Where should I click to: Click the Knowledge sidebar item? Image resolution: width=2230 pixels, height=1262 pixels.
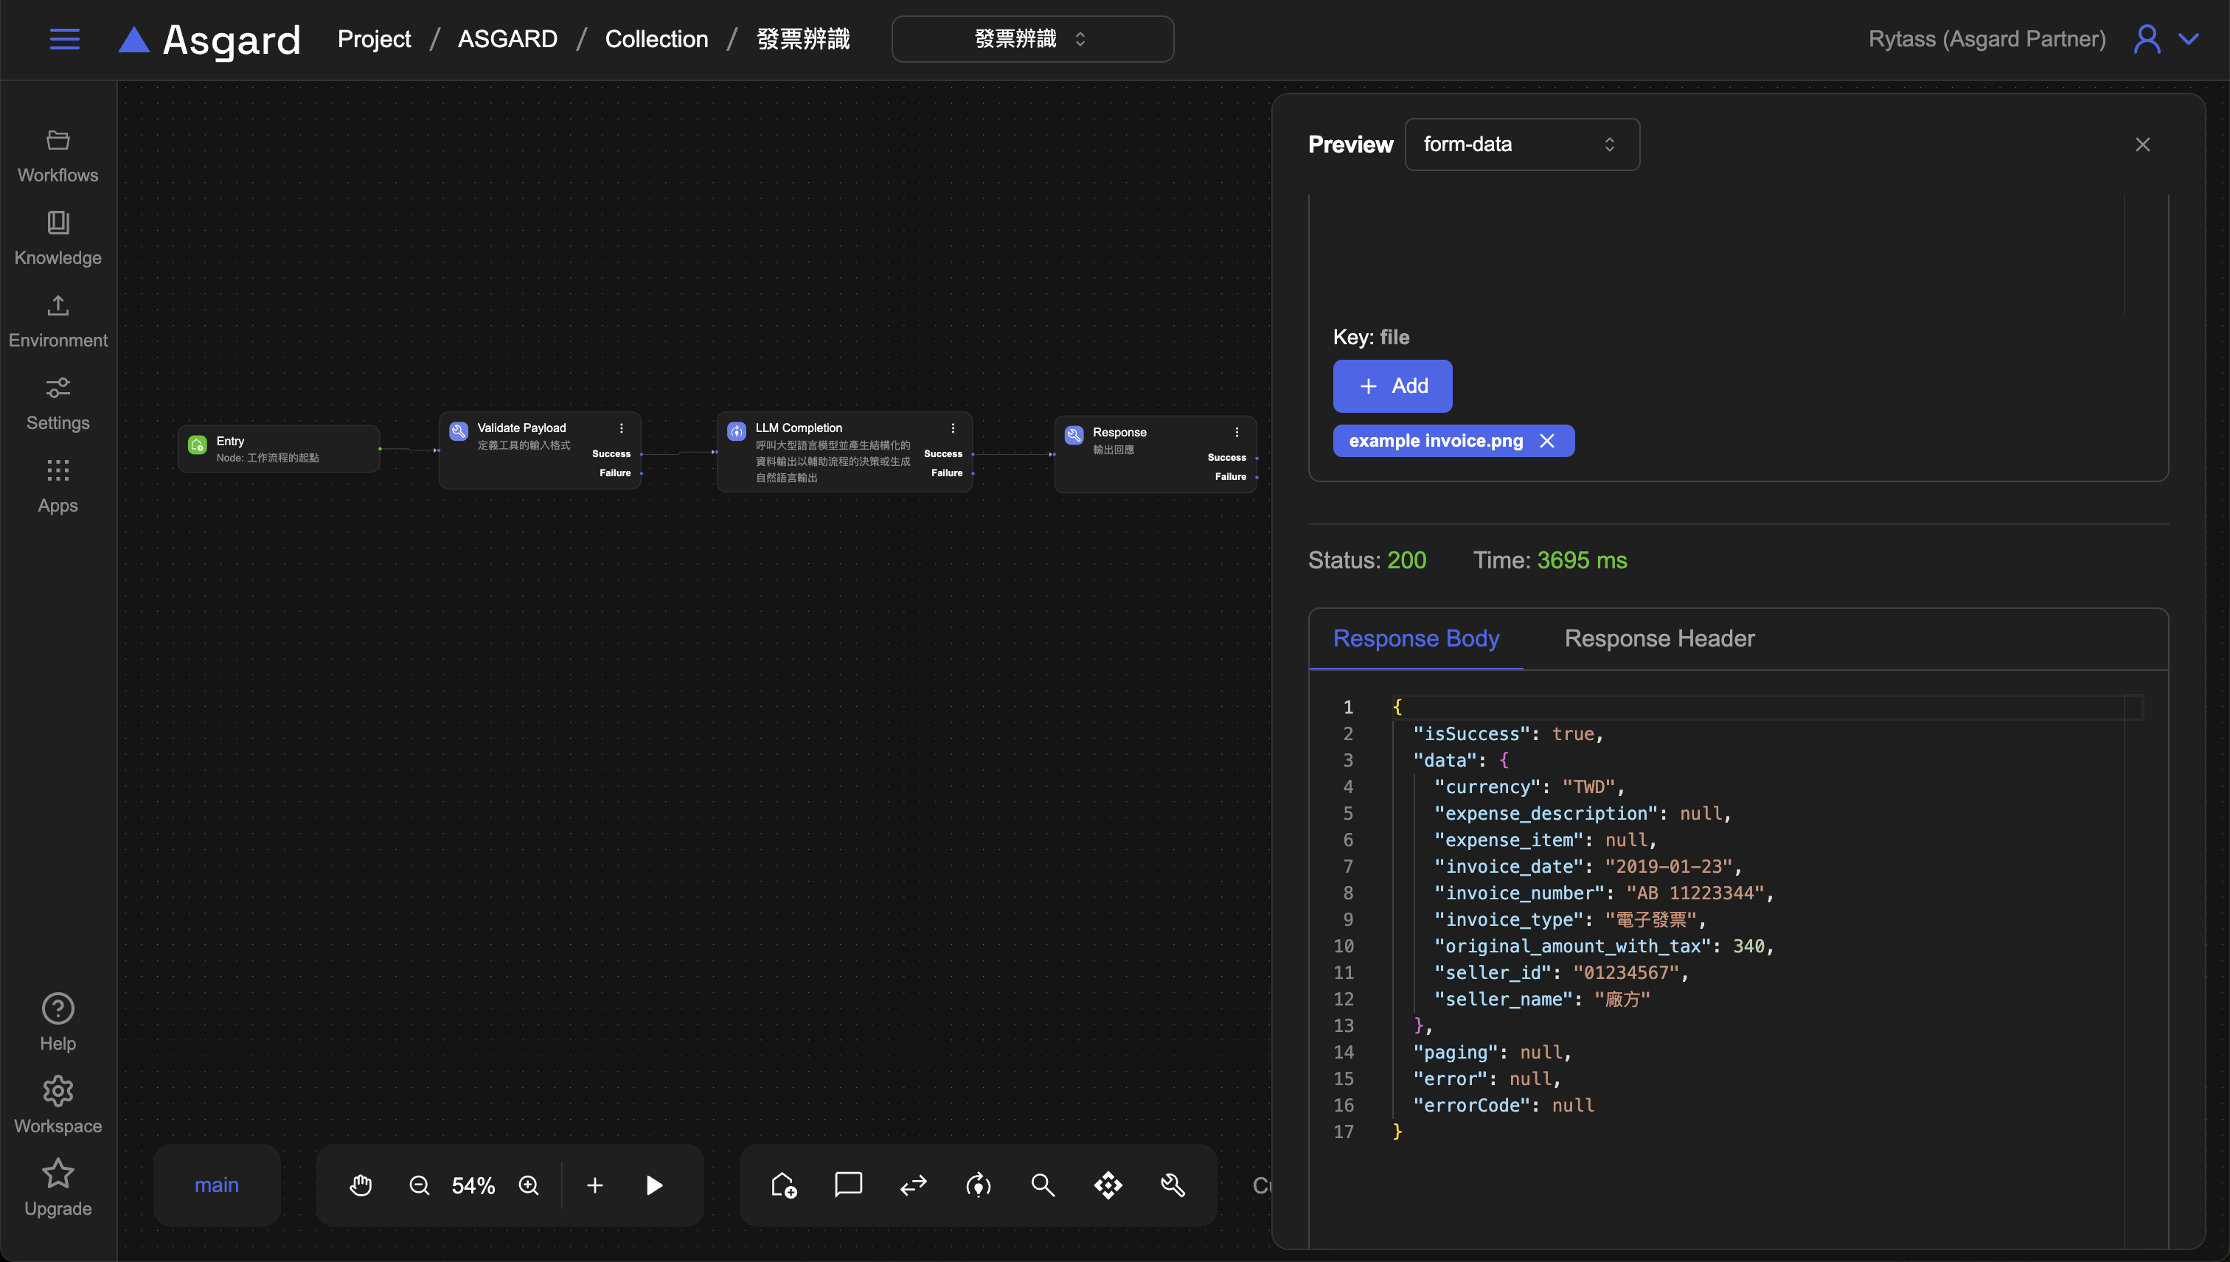point(58,237)
